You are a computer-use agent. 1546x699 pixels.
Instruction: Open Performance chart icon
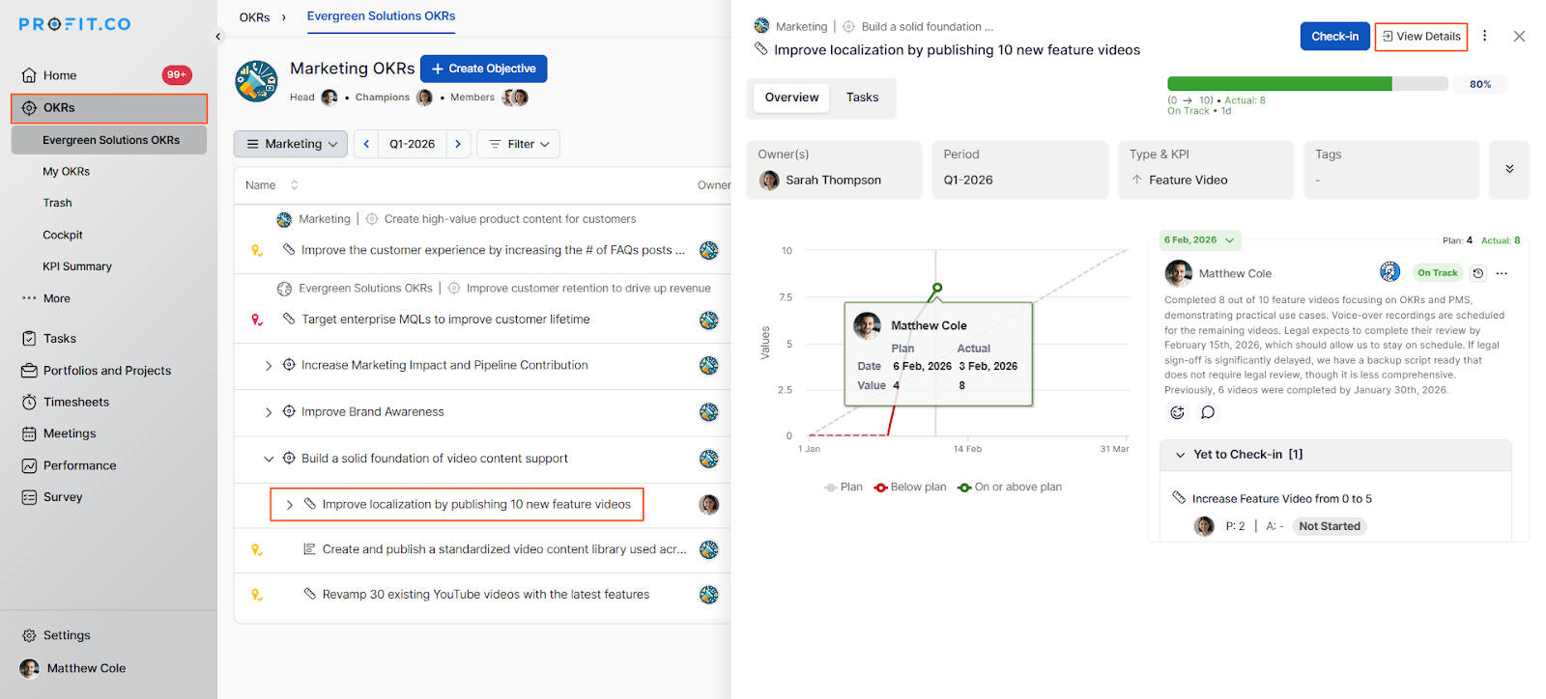(29, 466)
